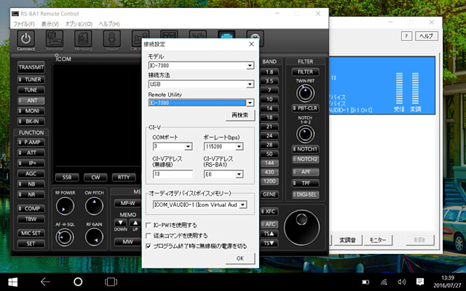Select CW mode button

point(95,178)
